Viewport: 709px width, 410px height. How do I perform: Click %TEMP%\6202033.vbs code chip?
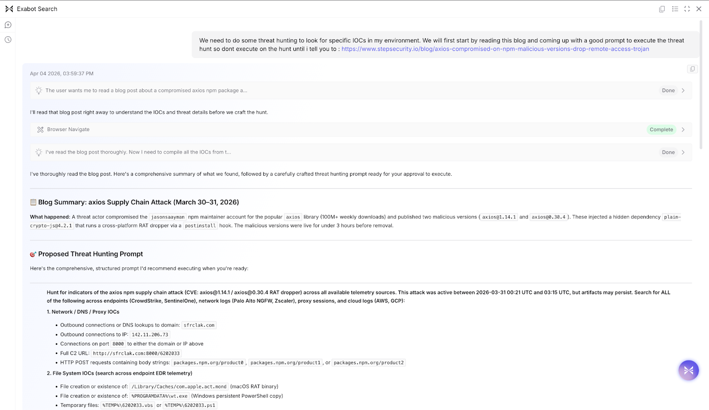point(128,406)
